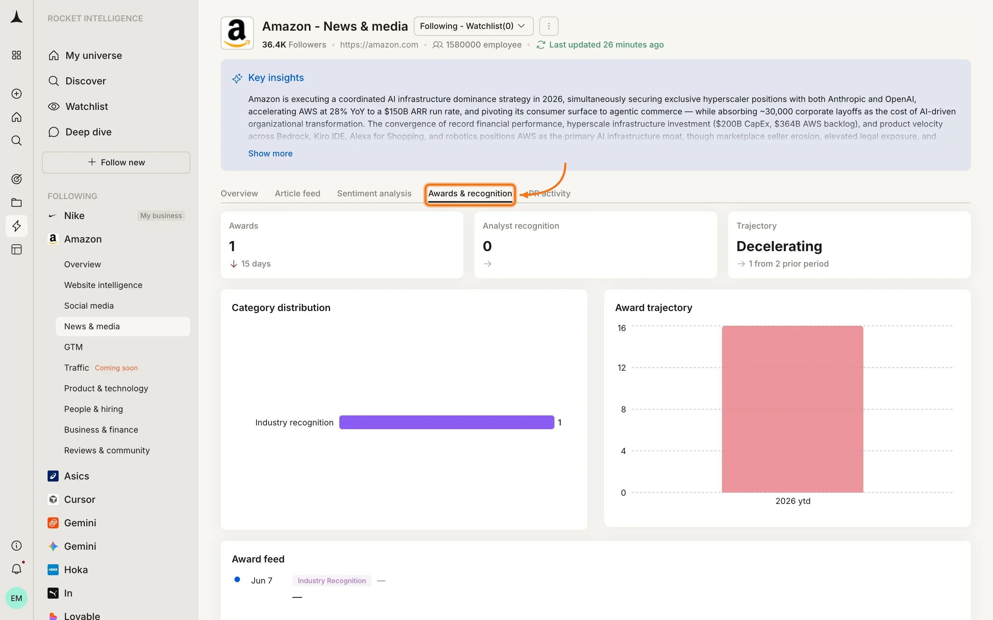This screenshot has width=993, height=620.
Task: Click the Jun 7 date in Award feed
Action: (x=262, y=581)
